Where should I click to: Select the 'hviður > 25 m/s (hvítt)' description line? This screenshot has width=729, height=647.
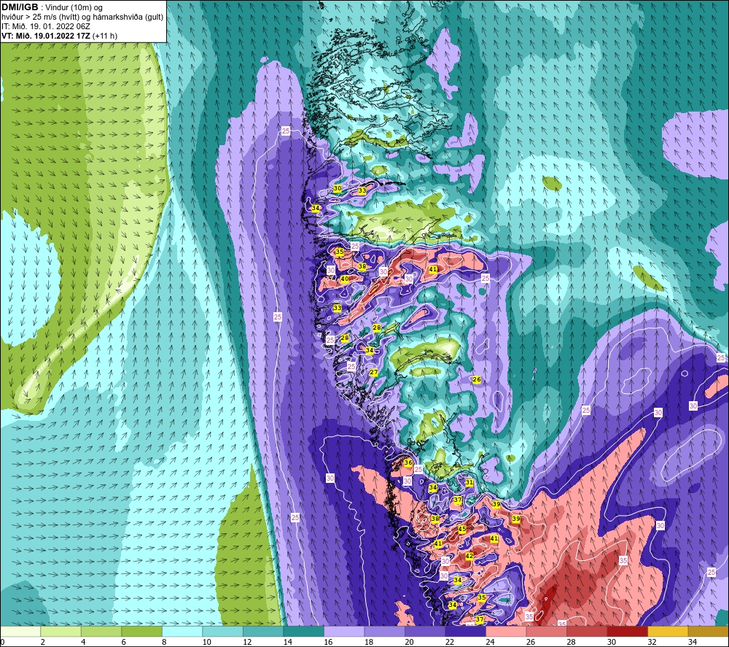pyautogui.click(x=82, y=17)
